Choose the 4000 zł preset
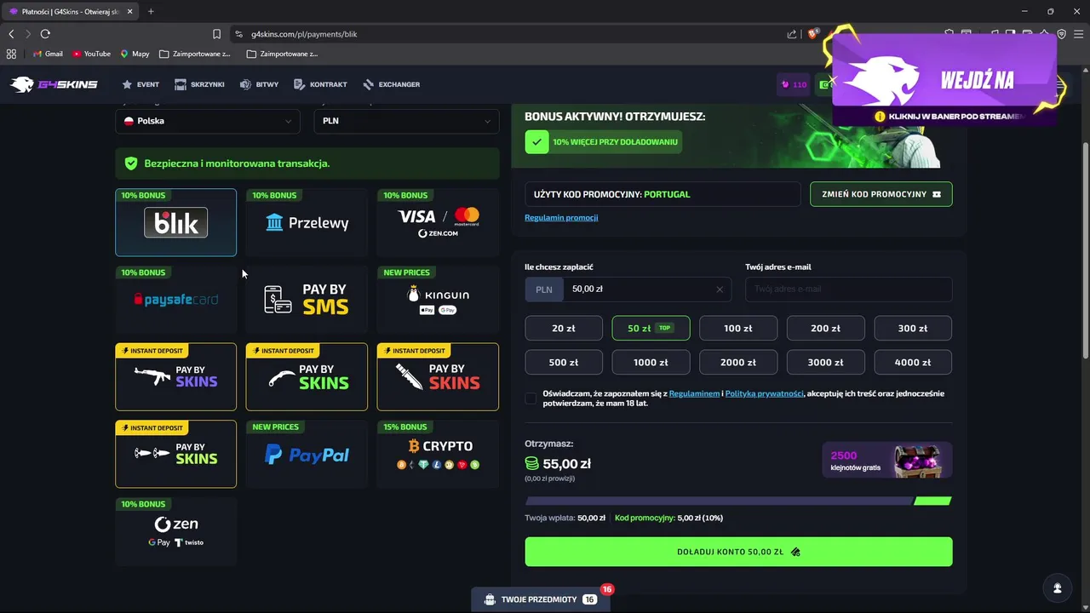Viewport: 1090px width, 613px height. coord(913,363)
